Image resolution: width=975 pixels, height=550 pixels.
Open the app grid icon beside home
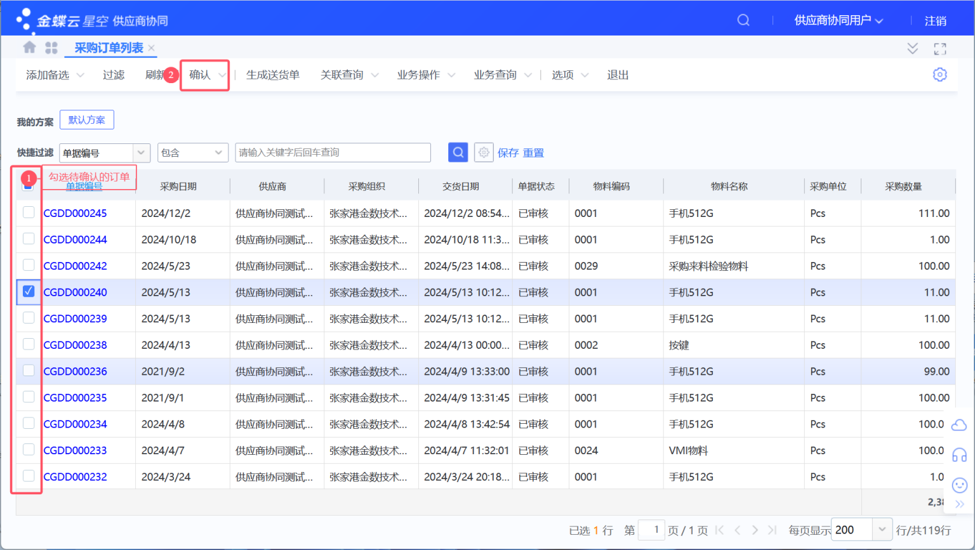52,46
